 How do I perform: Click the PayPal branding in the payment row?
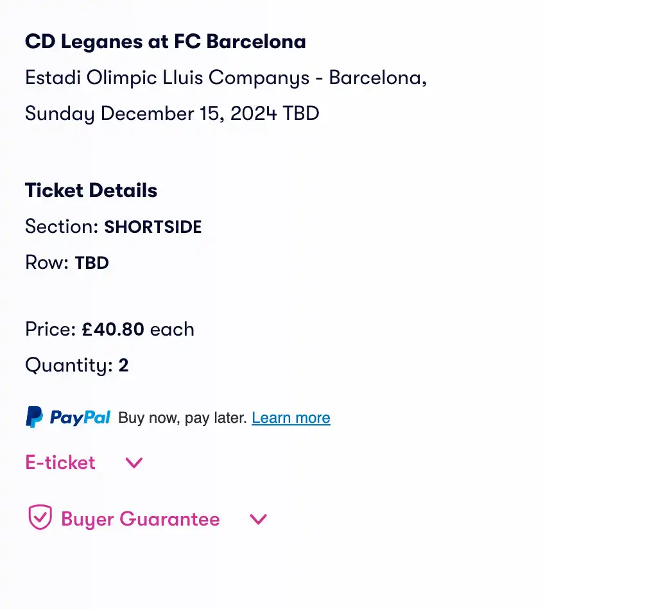pyautogui.click(x=67, y=417)
